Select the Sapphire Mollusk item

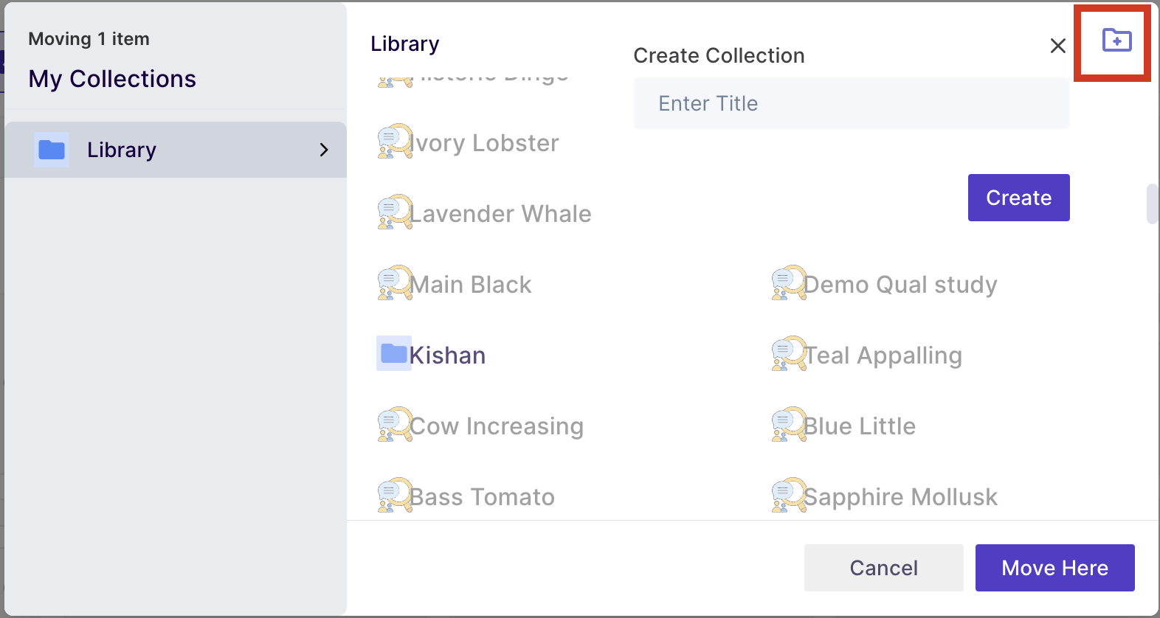(x=885, y=496)
